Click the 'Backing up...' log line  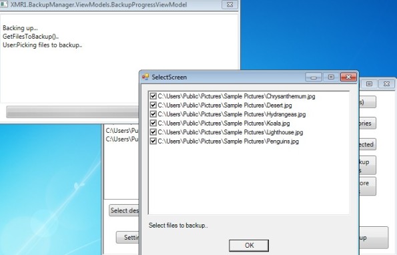(x=20, y=28)
